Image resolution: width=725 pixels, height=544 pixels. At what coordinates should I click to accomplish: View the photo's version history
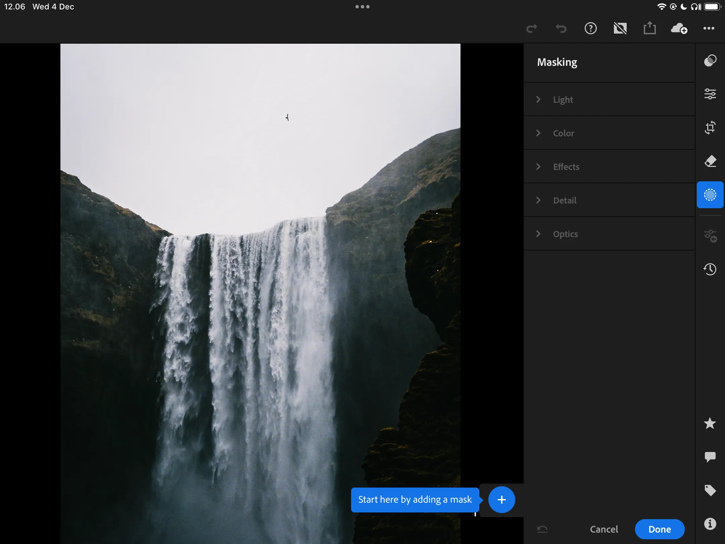[x=710, y=269]
